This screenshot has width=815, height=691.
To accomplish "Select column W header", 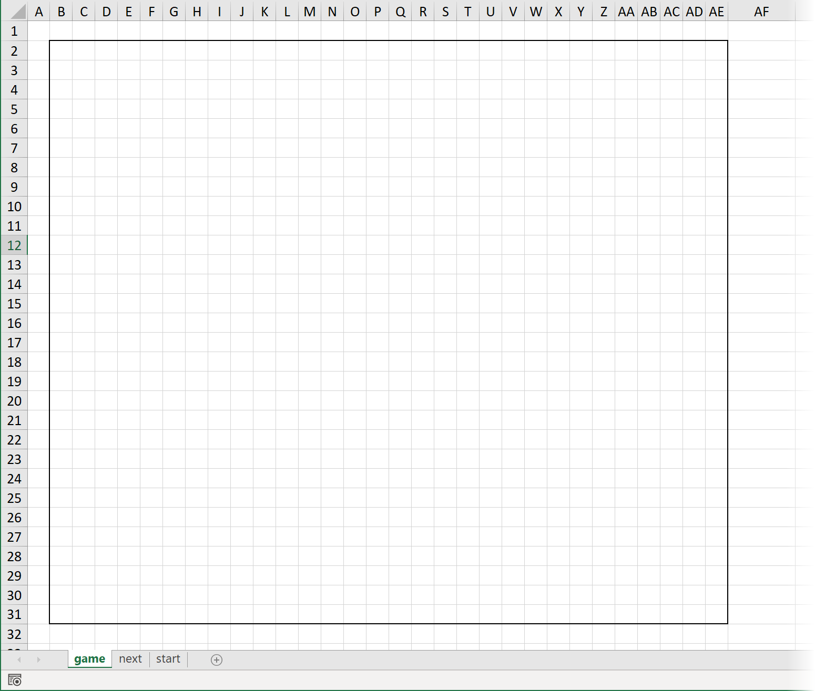I will [536, 12].
